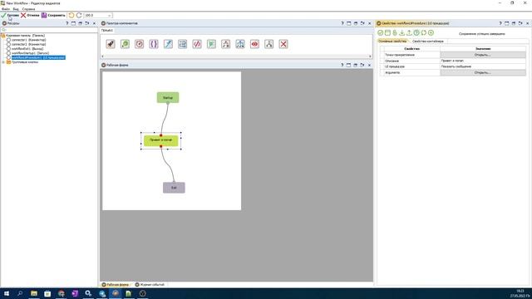Screen dimensions: 532x299
Task: Pick the blue wand component icon
Action: point(168,44)
